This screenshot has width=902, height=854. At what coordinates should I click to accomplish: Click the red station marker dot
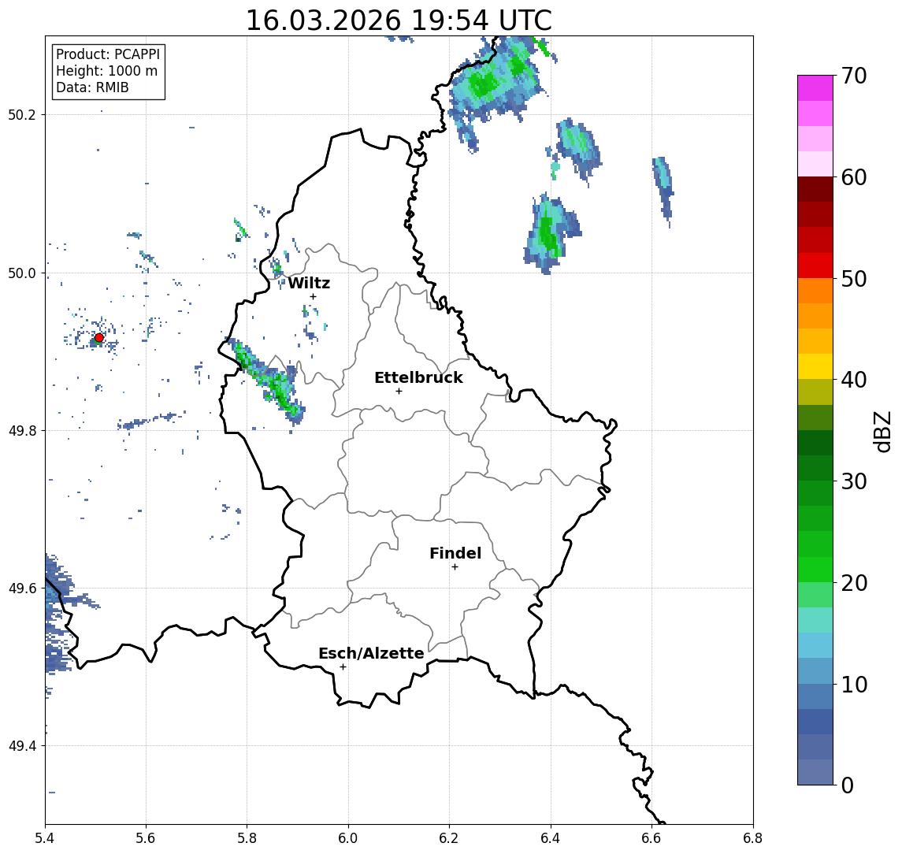[x=99, y=338]
